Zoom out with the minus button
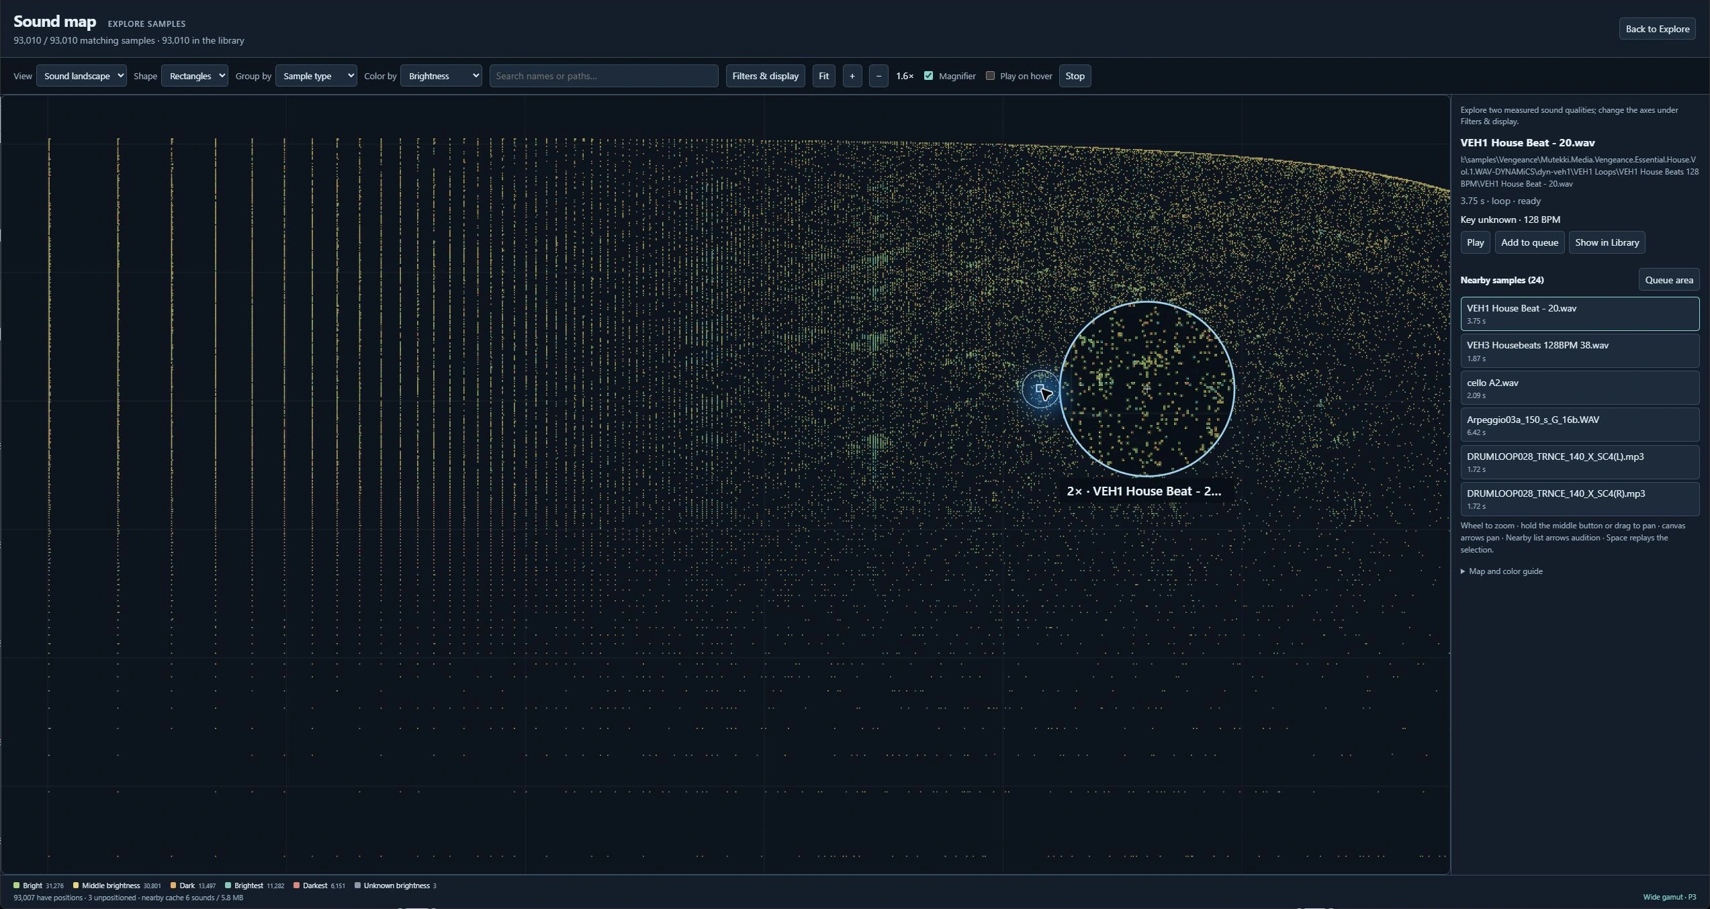Image resolution: width=1710 pixels, height=909 pixels. tap(879, 76)
